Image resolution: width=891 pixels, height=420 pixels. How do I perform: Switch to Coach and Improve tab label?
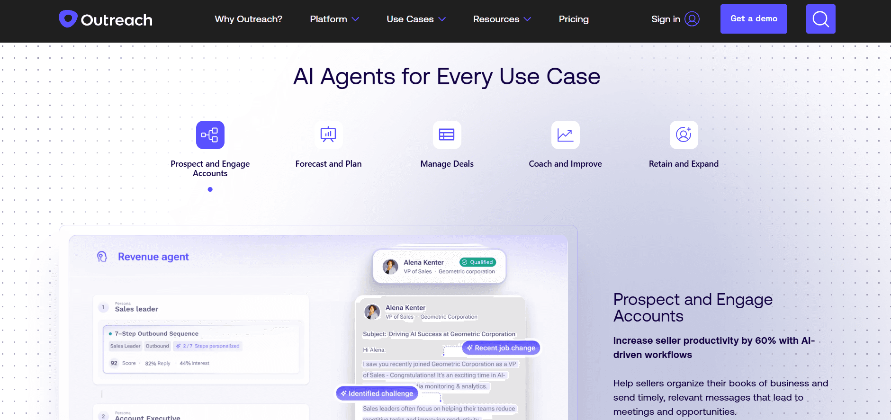click(566, 164)
